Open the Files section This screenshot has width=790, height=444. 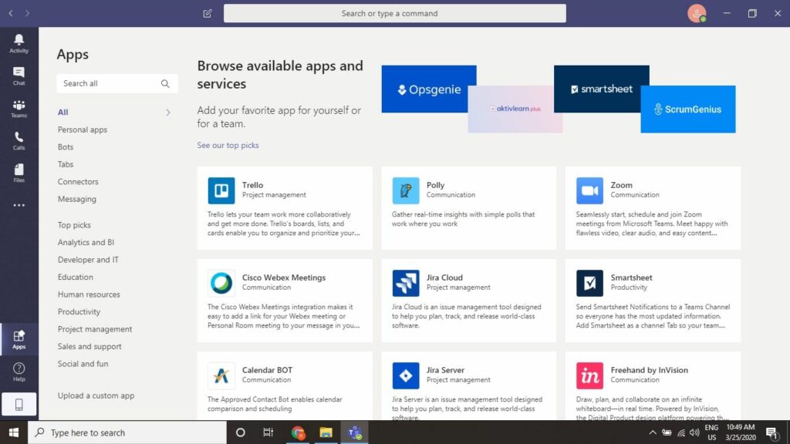(19, 173)
